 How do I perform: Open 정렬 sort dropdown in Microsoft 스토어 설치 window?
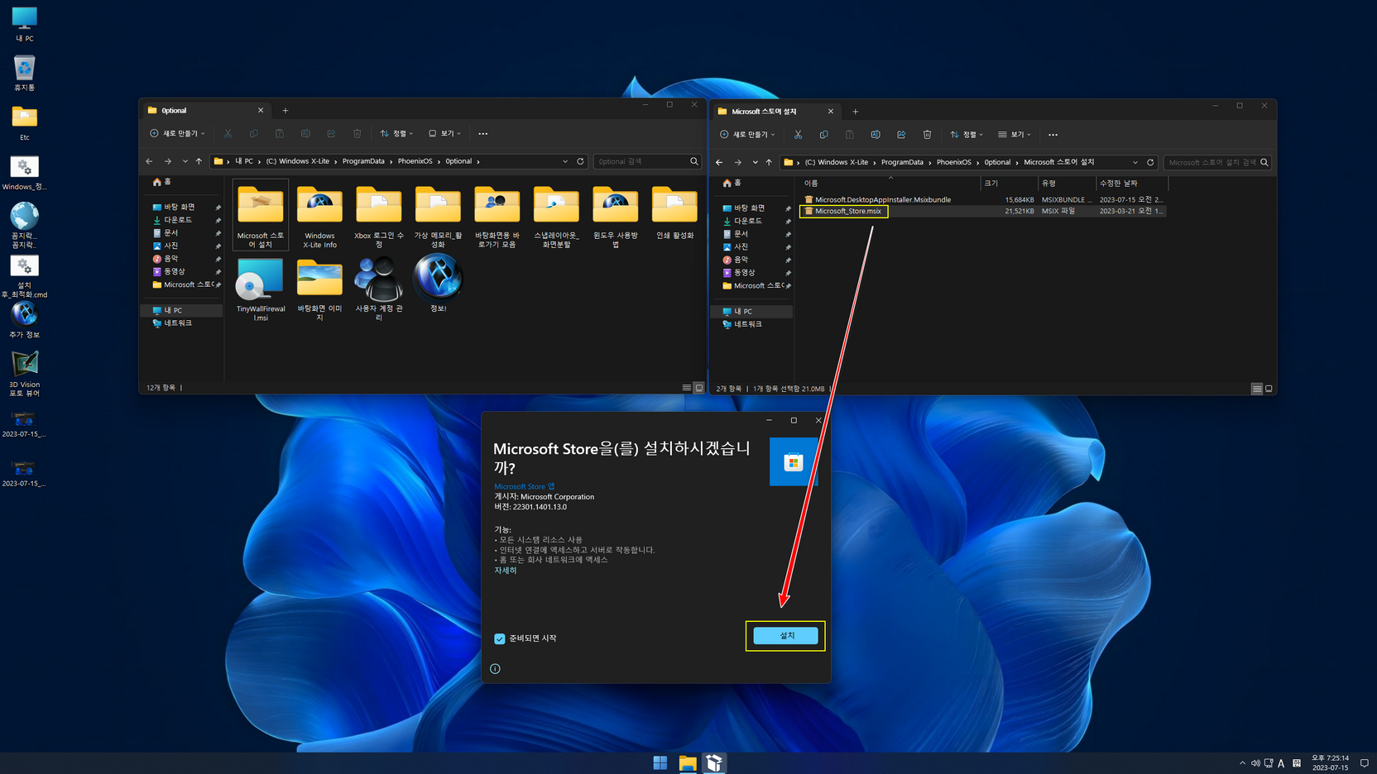pos(967,134)
